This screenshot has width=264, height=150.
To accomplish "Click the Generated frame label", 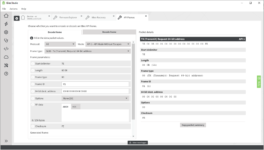I will (39, 133).
